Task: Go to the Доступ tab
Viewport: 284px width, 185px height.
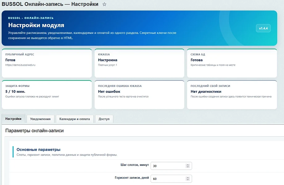Action: [104, 119]
